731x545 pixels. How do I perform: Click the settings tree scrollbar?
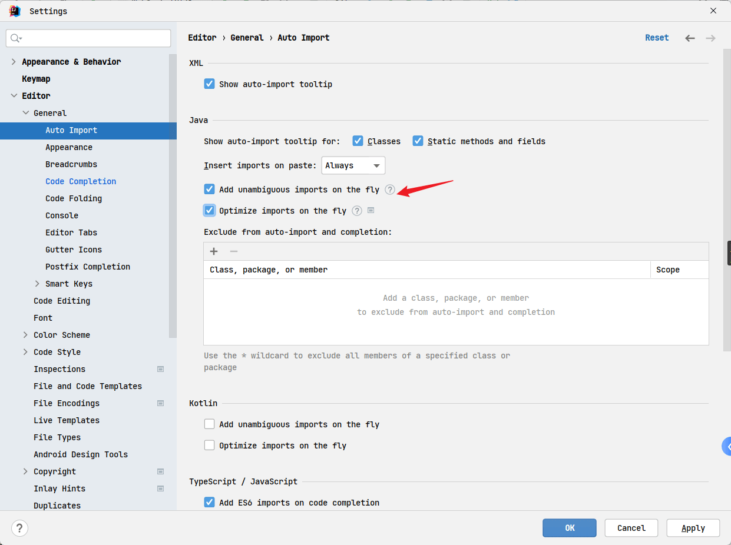pos(173,196)
